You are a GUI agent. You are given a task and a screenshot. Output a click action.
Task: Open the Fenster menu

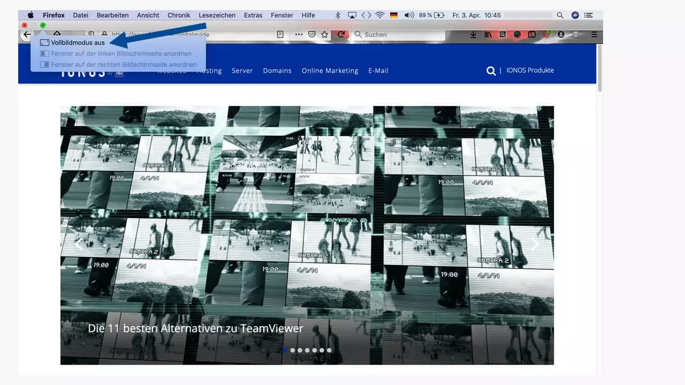(x=282, y=15)
